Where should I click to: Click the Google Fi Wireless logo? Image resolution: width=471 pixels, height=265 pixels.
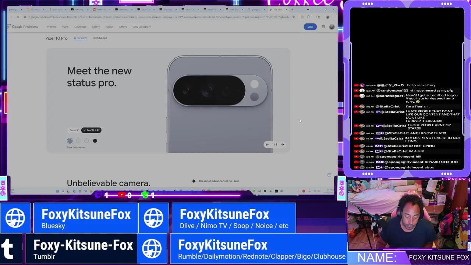click(x=22, y=26)
